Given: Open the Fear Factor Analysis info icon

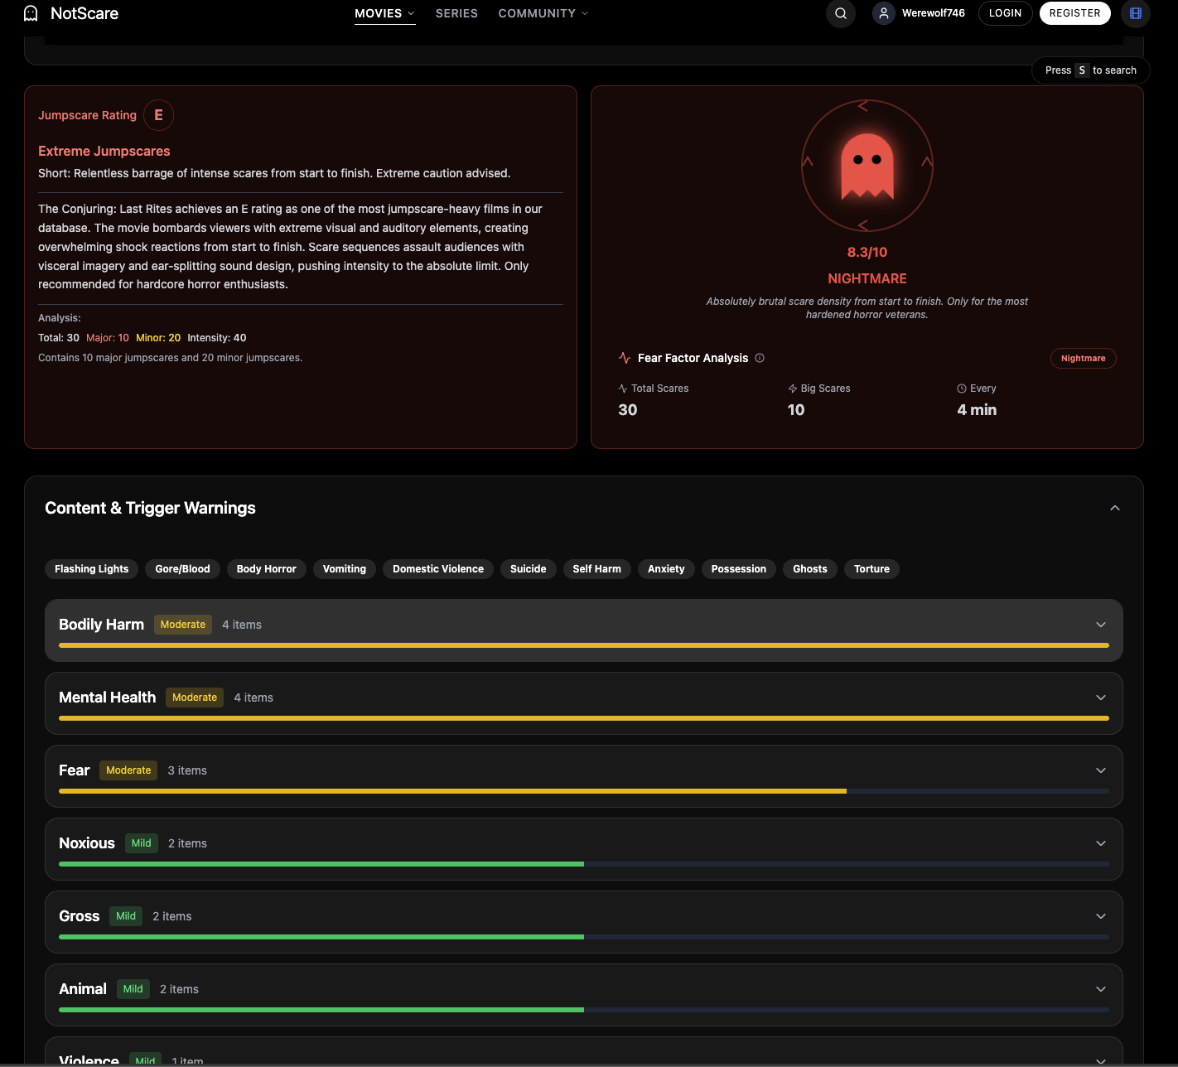Looking at the screenshot, I should click(759, 358).
